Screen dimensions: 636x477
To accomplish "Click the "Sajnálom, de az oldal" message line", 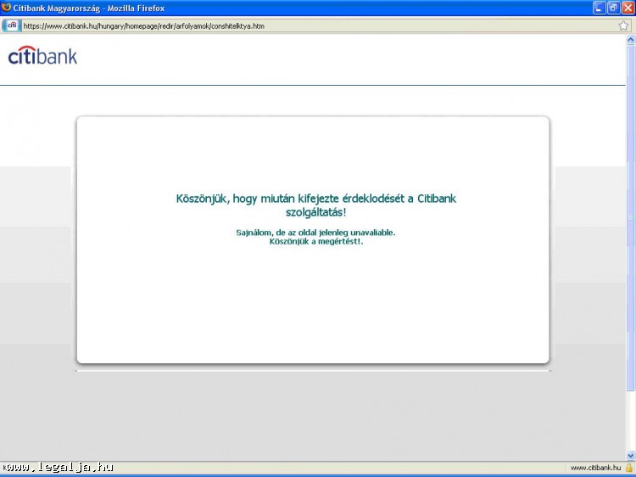I will (315, 232).
